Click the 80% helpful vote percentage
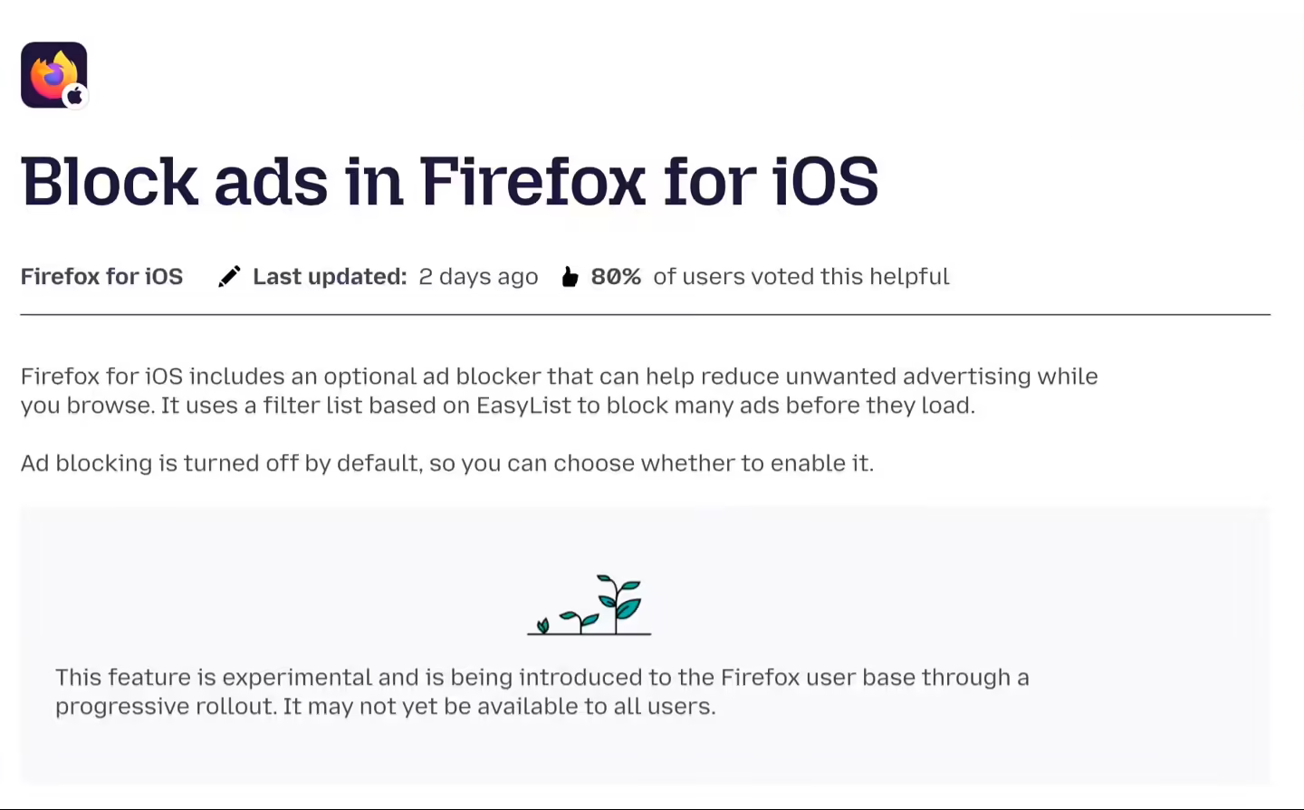Screen dimensions: 1304x810 pyautogui.click(x=616, y=277)
